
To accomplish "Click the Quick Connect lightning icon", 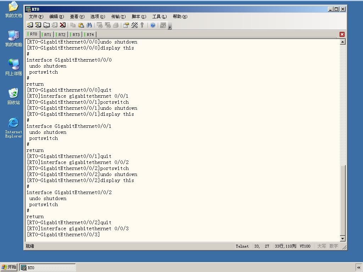I will point(38,25).
